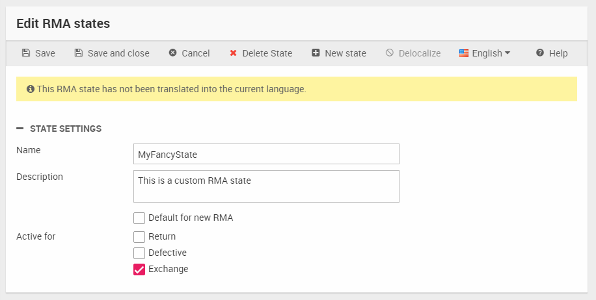Click the info icon in yellow notice
Image resolution: width=596 pixels, height=300 pixels.
pyautogui.click(x=30, y=89)
